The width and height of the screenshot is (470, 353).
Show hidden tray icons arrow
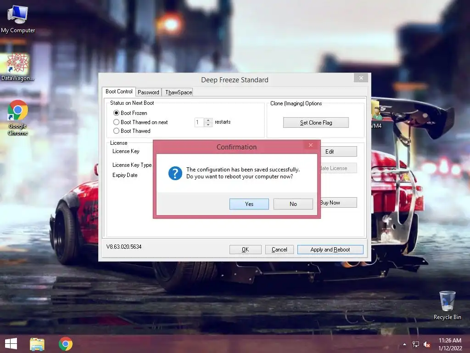point(404,344)
